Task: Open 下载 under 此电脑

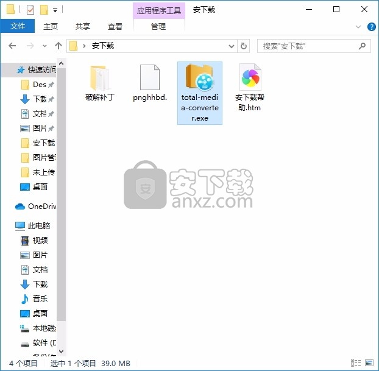Action: tap(34, 284)
